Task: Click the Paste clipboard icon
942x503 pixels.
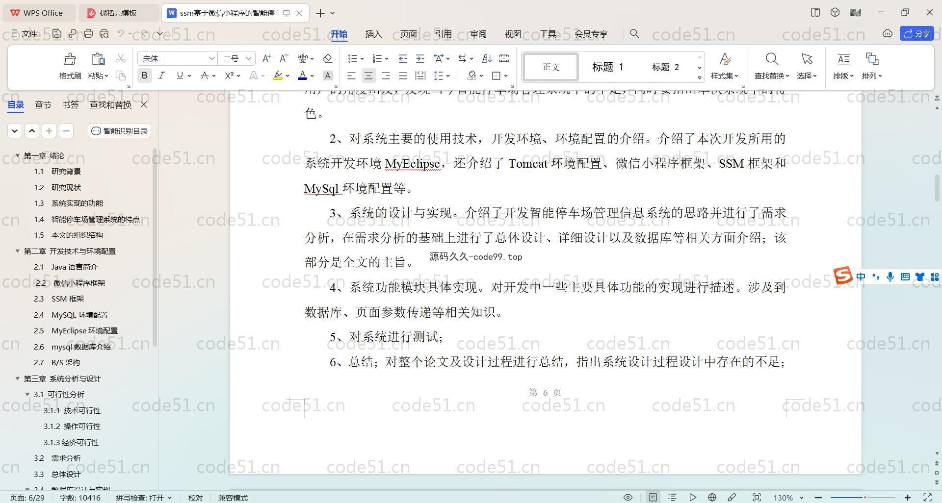Action: click(98, 59)
